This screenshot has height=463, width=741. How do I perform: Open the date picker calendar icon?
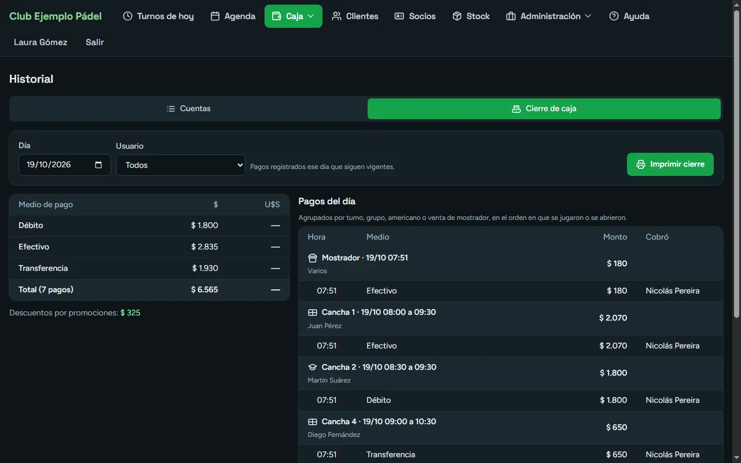click(x=98, y=165)
